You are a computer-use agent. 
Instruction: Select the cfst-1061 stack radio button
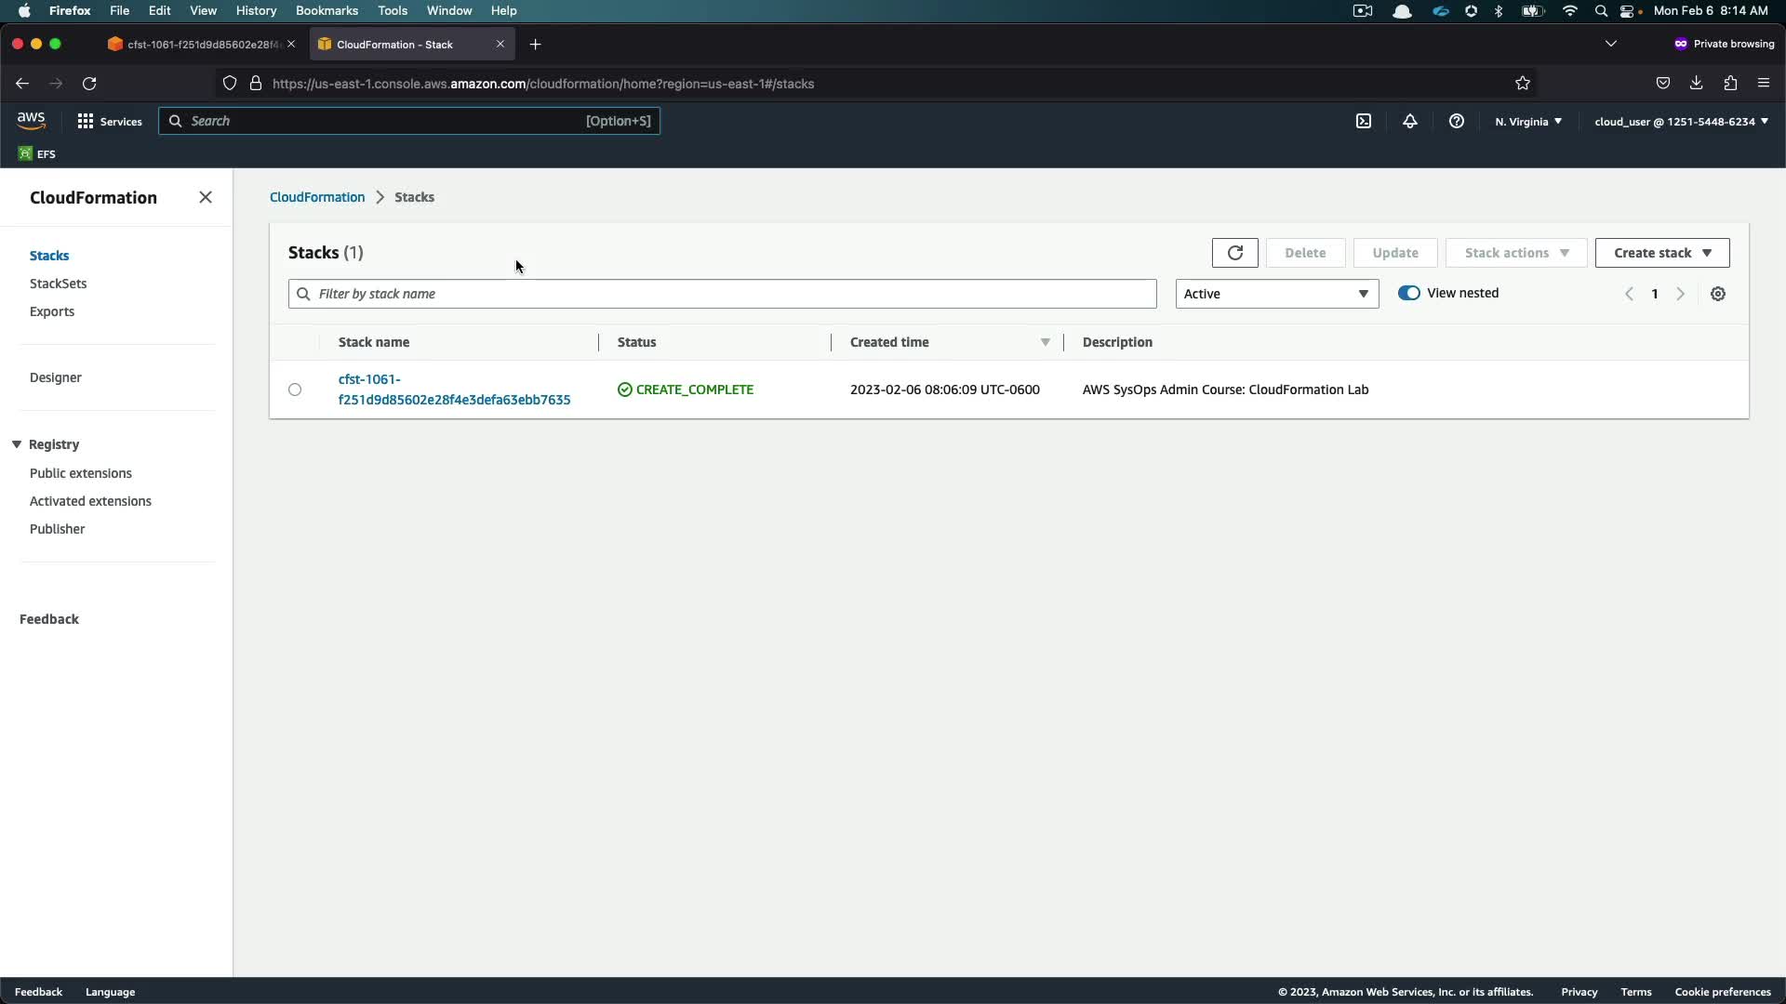pyautogui.click(x=295, y=390)
